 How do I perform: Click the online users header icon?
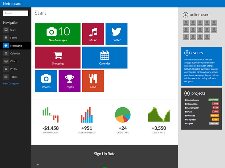pyautogui.click(x=186, y=14)
